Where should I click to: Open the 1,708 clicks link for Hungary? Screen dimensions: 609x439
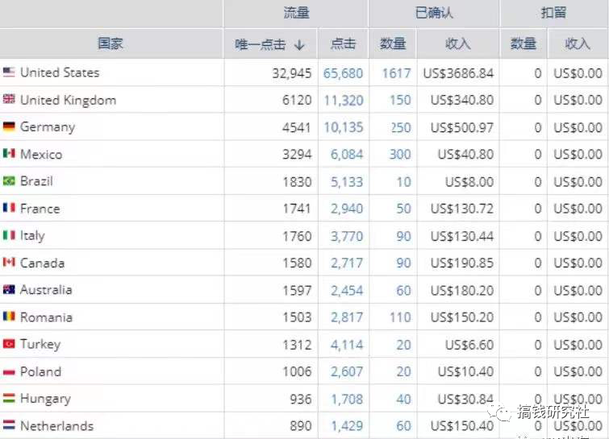(x=347, y=399)
